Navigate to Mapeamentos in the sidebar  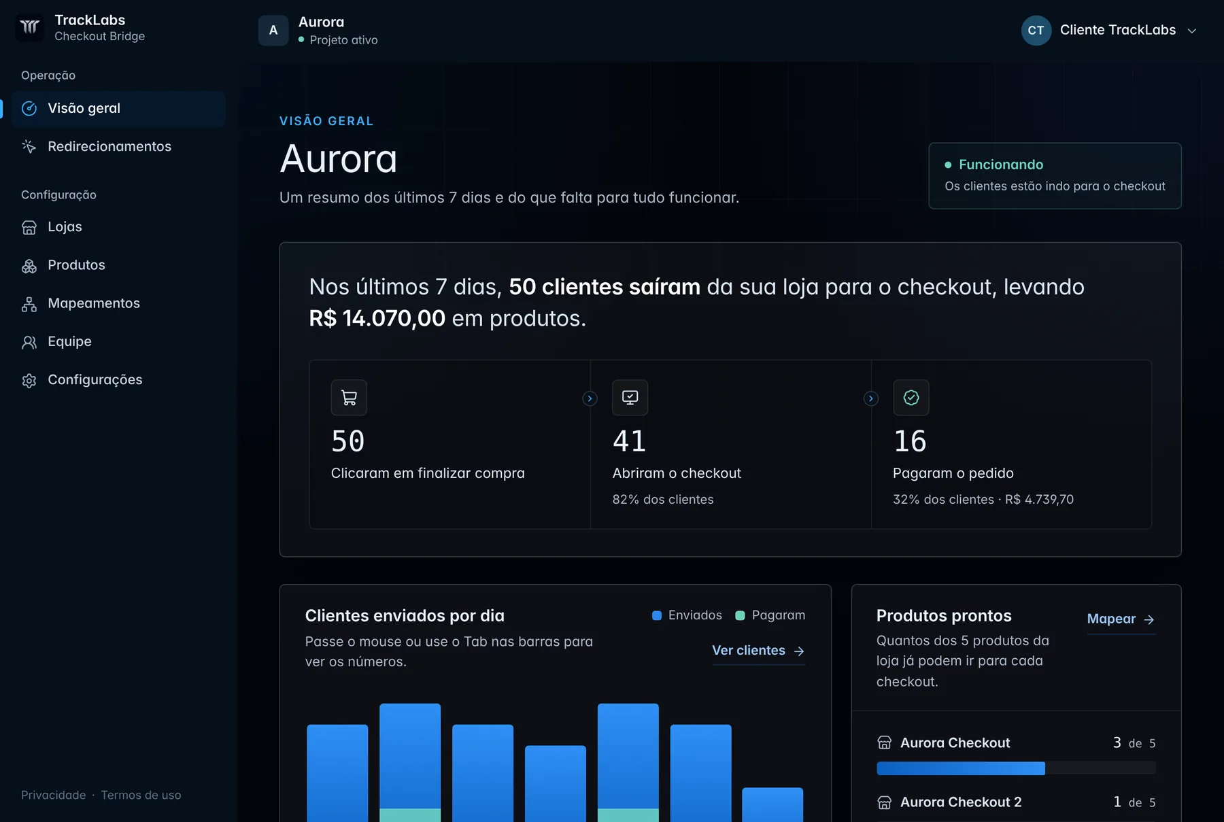click(x=118, y=303)
